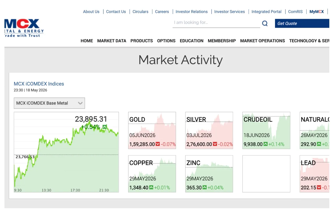The image size is (334, 222).
Task: Open the Investor Services link
Action: 230,12
